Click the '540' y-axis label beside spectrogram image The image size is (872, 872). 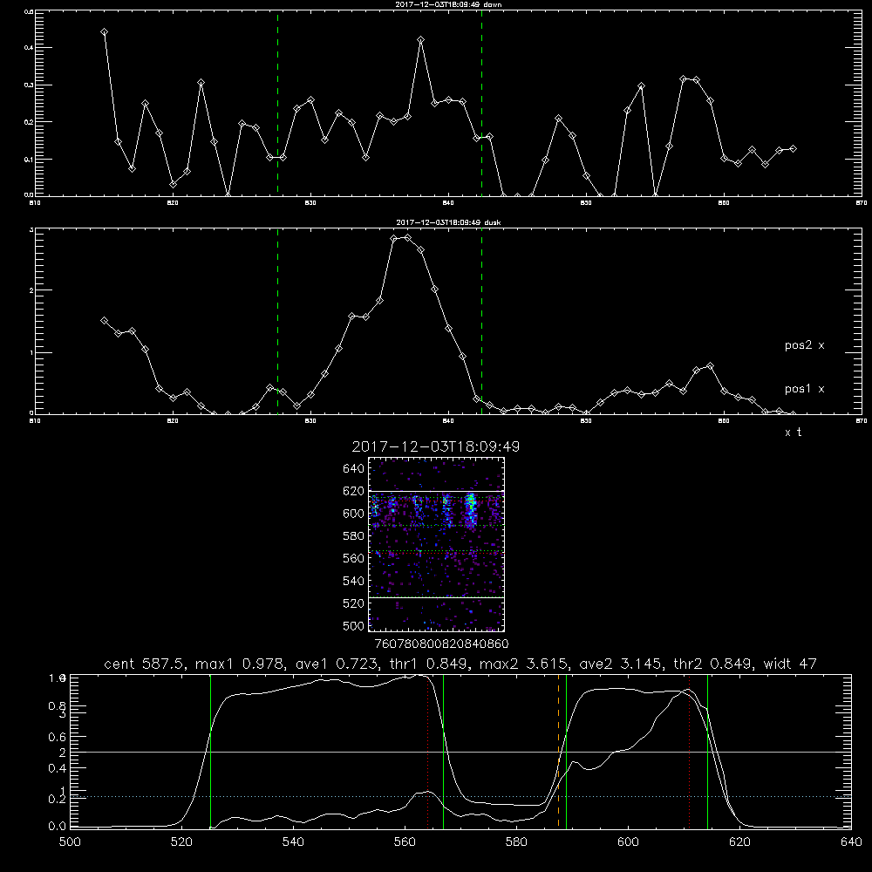click(x=354, y=581)
